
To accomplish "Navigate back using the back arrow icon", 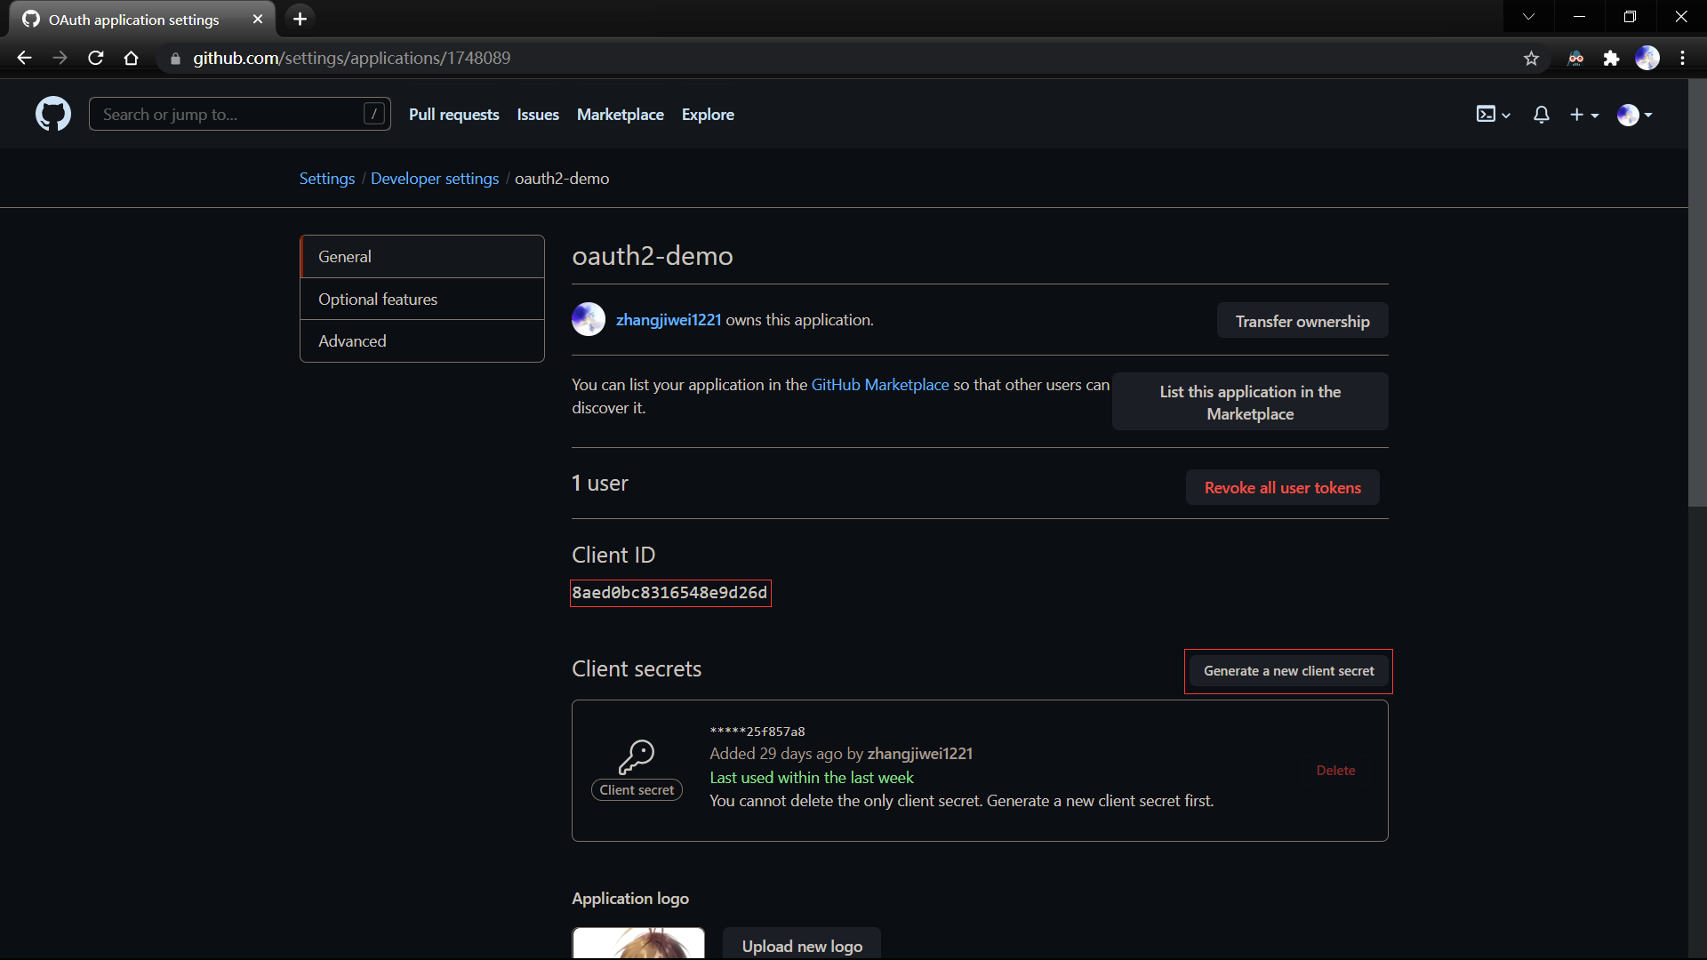I will click(x=23, y=57).
